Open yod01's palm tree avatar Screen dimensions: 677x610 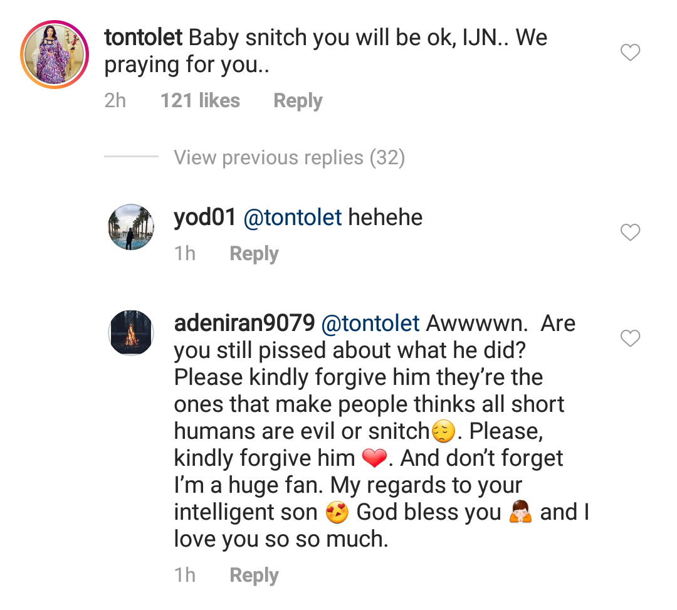click(131, 228)
